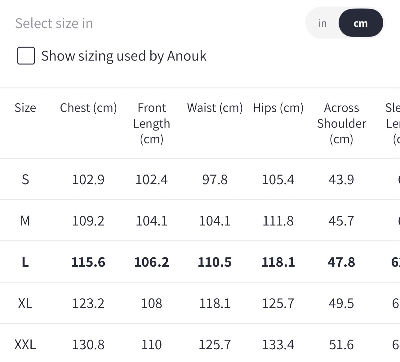Click the XXL front length value 110
The height and width of the screenshot is (362, 400).
tap(152, 345)
